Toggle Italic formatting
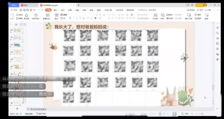 (x=73, y=18)
